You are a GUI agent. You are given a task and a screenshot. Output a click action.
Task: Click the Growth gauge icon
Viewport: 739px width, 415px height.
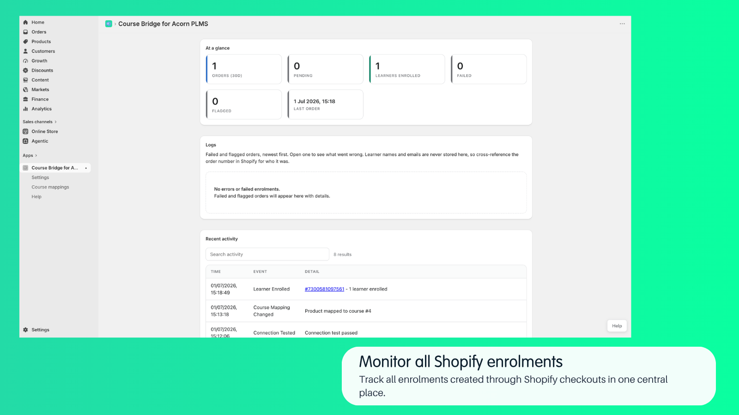[25, 61]
